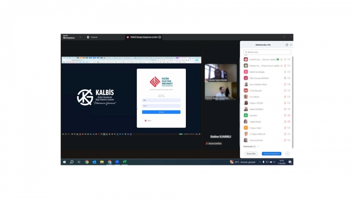Image resolution: width=354 pixels, height=199 pixels.
Task: Open the Windows Start menu
Action: (x=65, y=162)
